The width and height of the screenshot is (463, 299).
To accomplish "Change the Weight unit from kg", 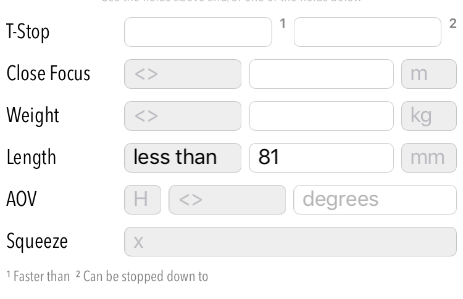I will point(429,116).
